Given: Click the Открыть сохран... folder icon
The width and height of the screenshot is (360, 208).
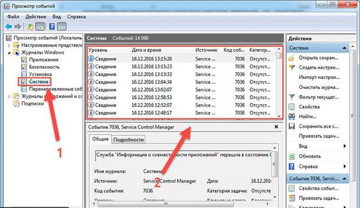Looking at the screenshot, I should [291, 58].
